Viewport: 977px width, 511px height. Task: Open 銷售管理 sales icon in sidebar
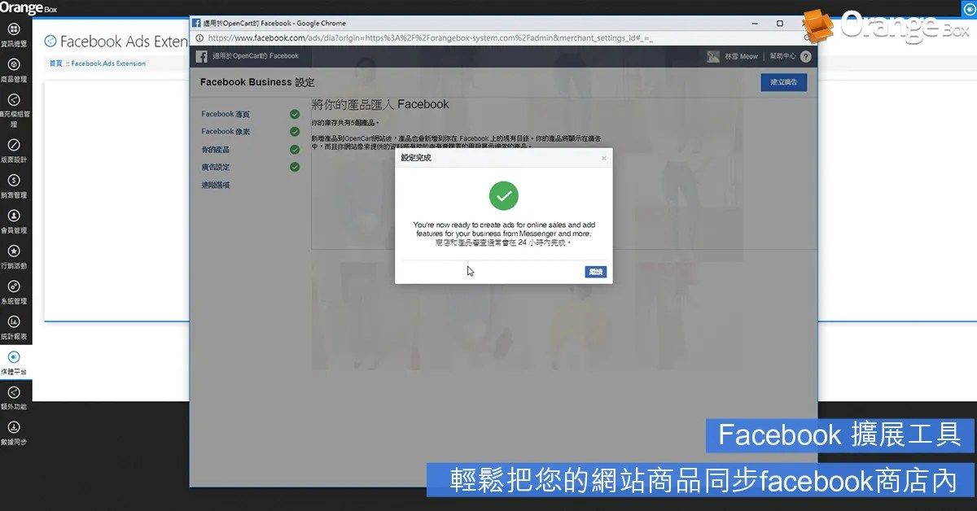pos(14,181)
